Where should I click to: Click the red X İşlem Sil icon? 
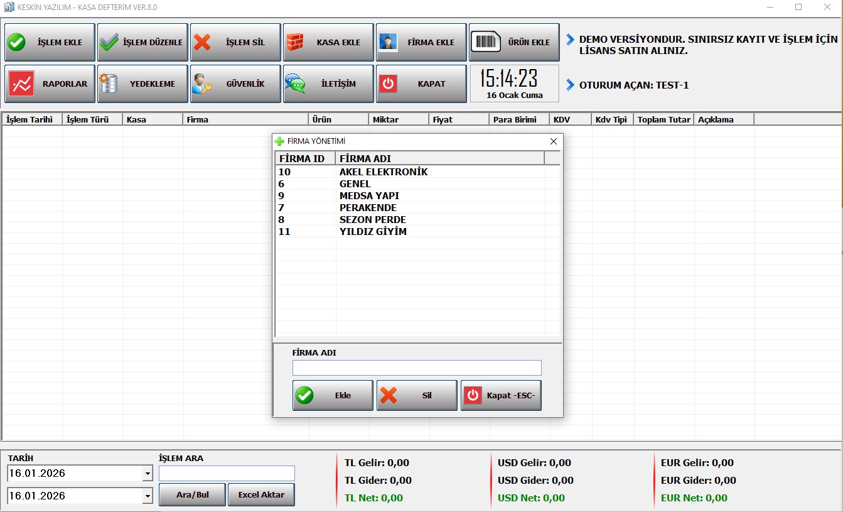coord(202,43)
